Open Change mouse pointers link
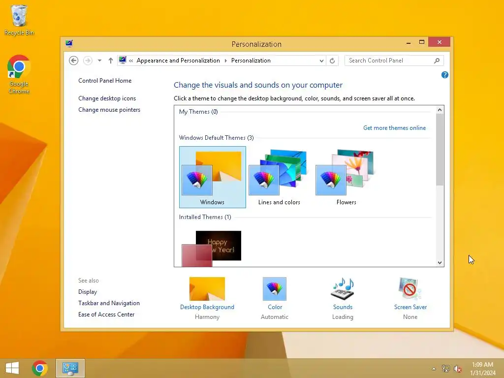504x378 pixels. tap(109, 110)
